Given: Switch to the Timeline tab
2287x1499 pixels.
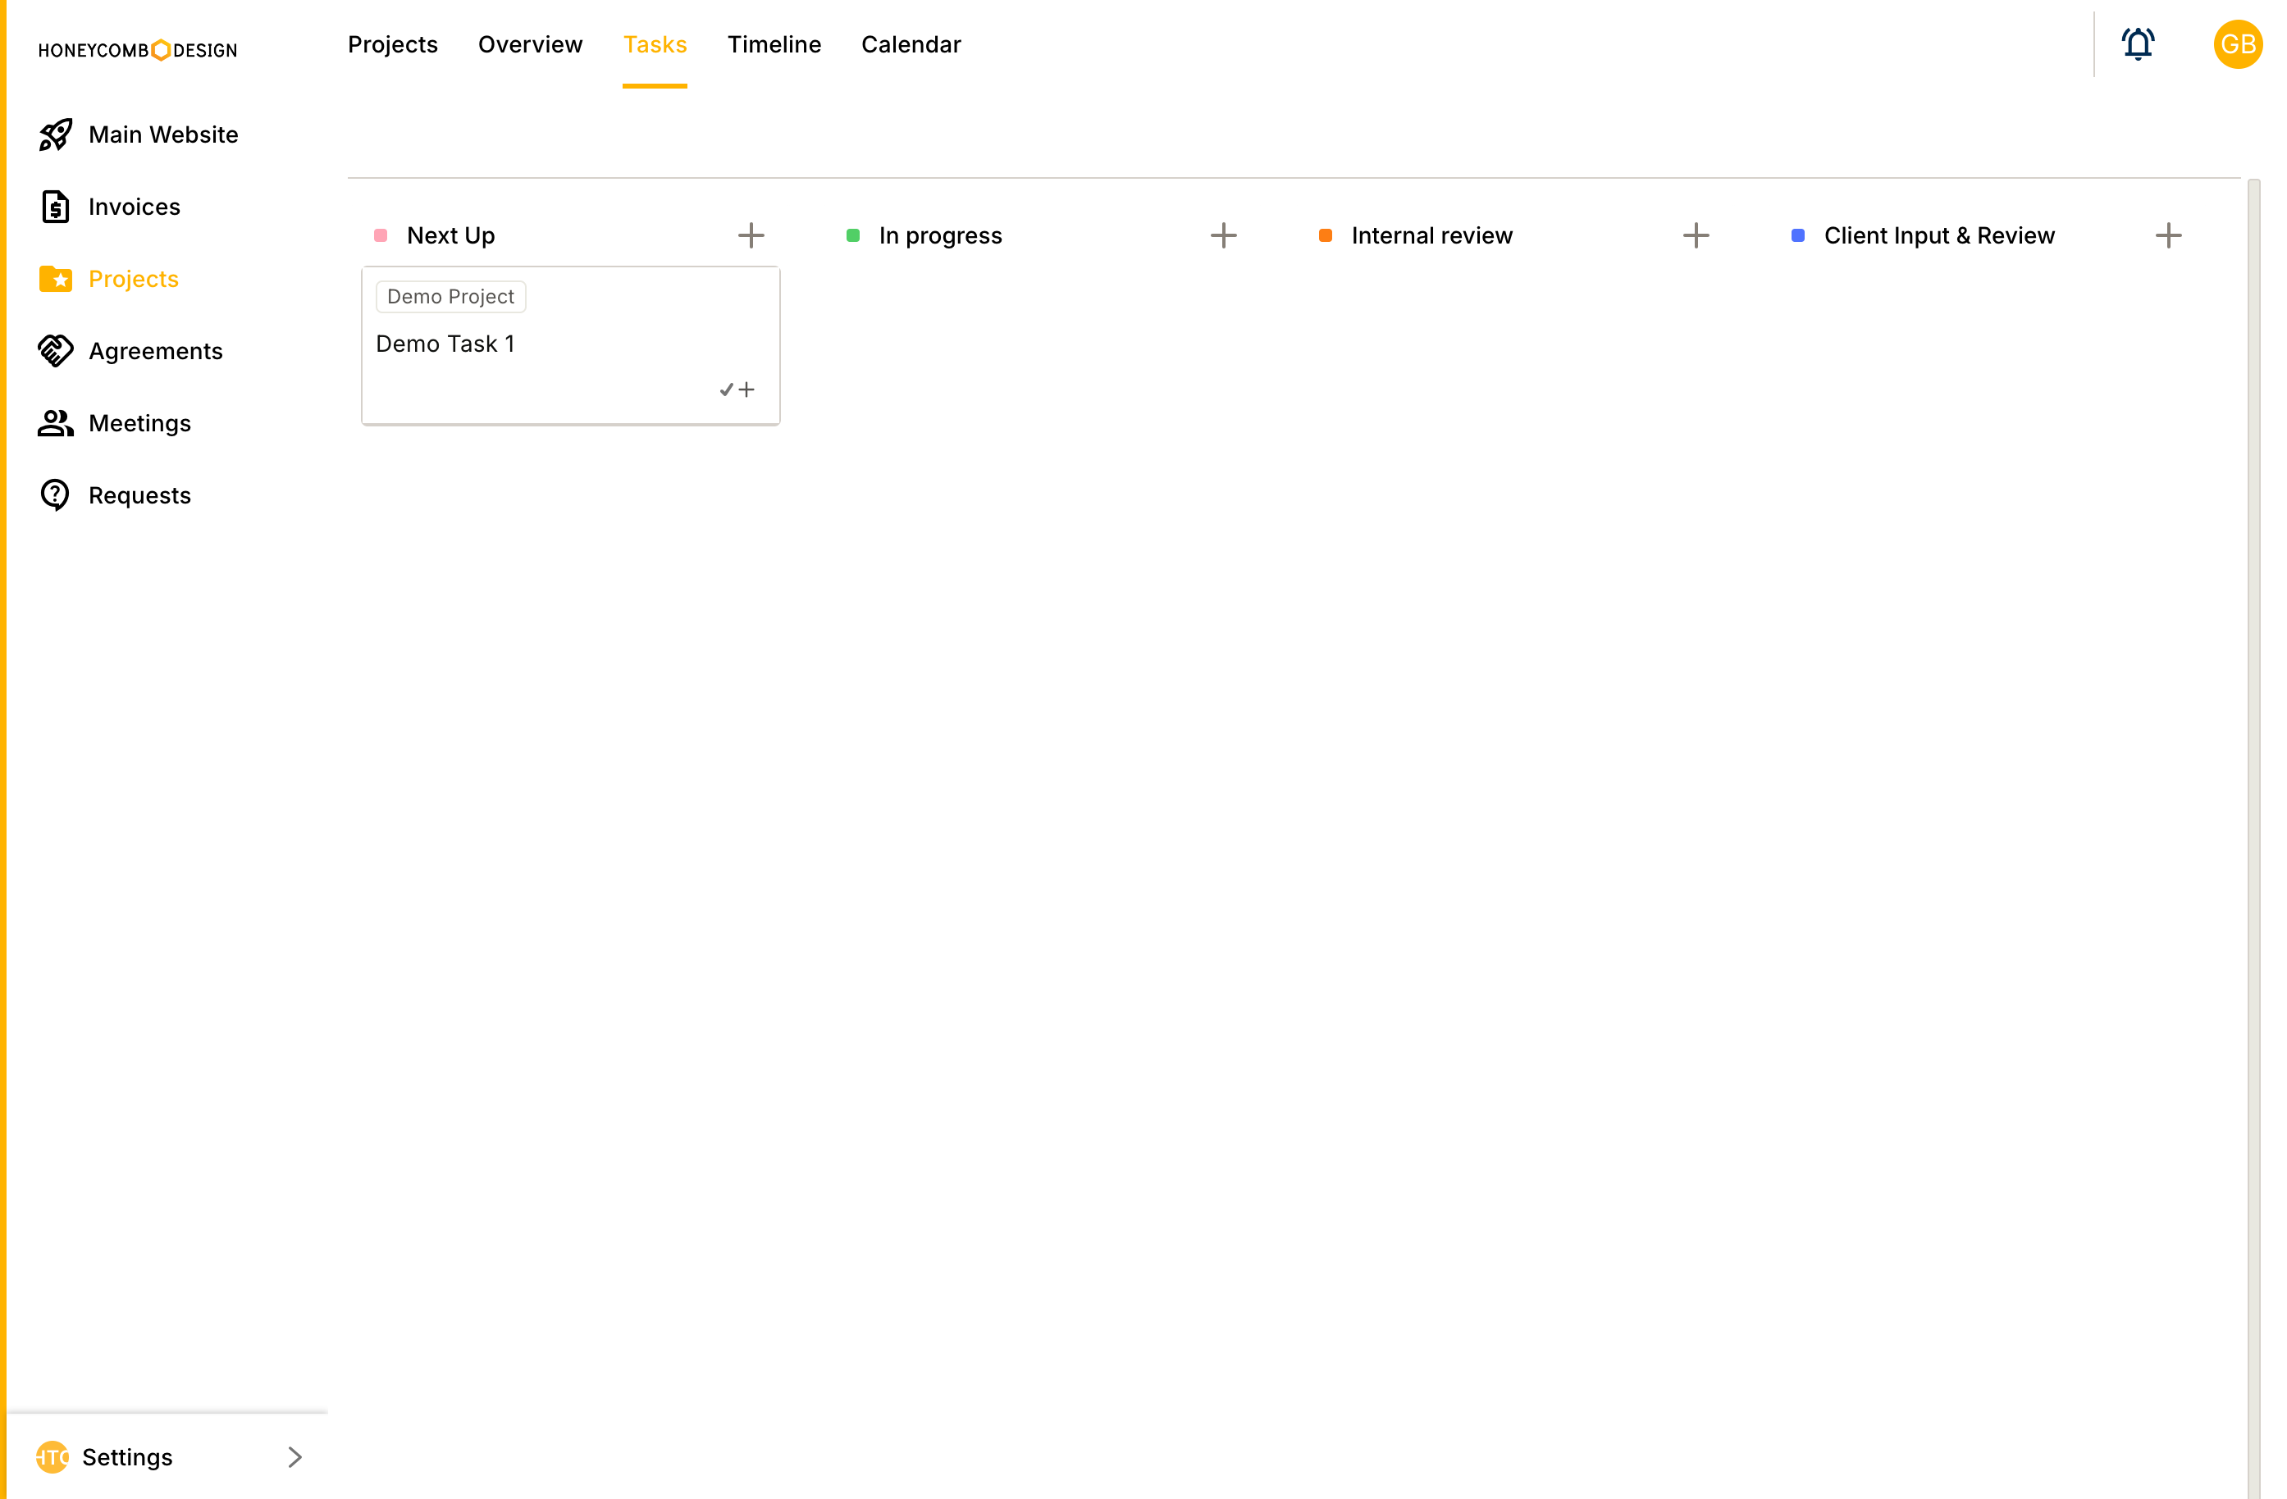Looking at the screenshot, I should (774, 44).
